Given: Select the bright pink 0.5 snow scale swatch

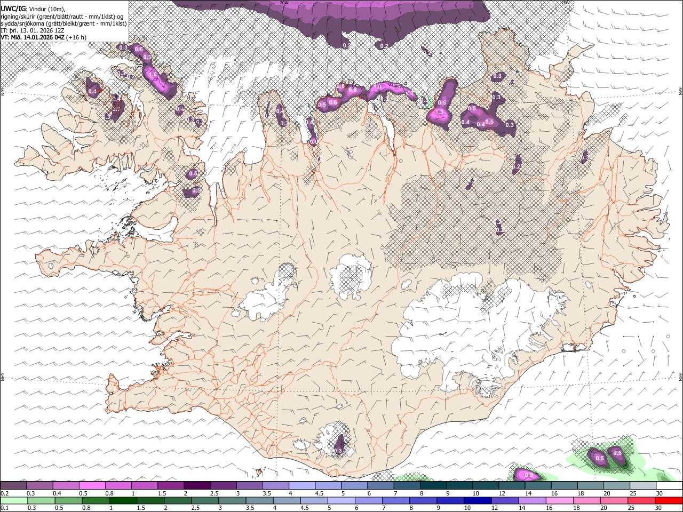Looking at the screenshot, I should [92, 485].
